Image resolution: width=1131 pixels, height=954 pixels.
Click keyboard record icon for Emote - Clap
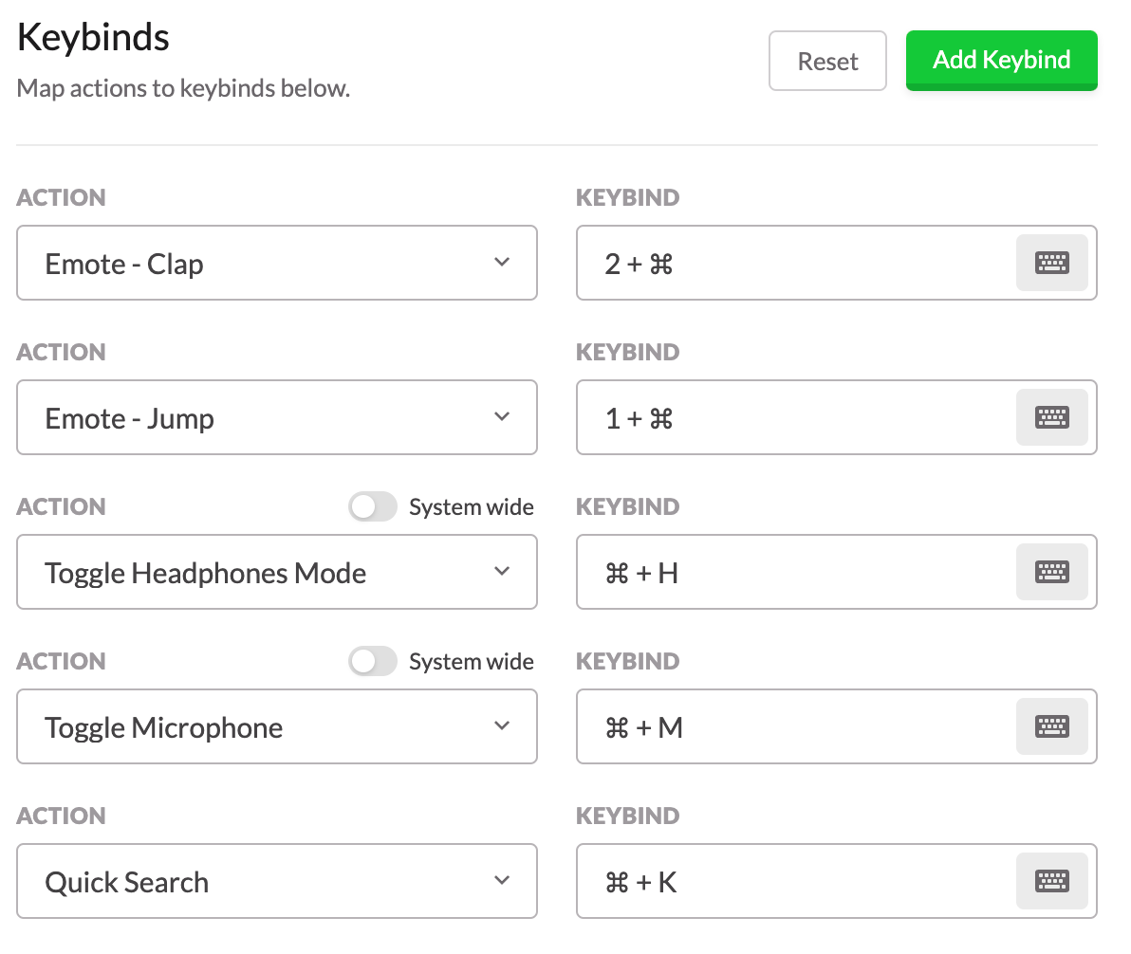pyautogui.click(x=1051, y=263)
